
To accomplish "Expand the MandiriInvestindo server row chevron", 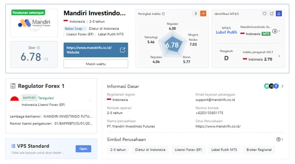I will (x=279, y=31).
